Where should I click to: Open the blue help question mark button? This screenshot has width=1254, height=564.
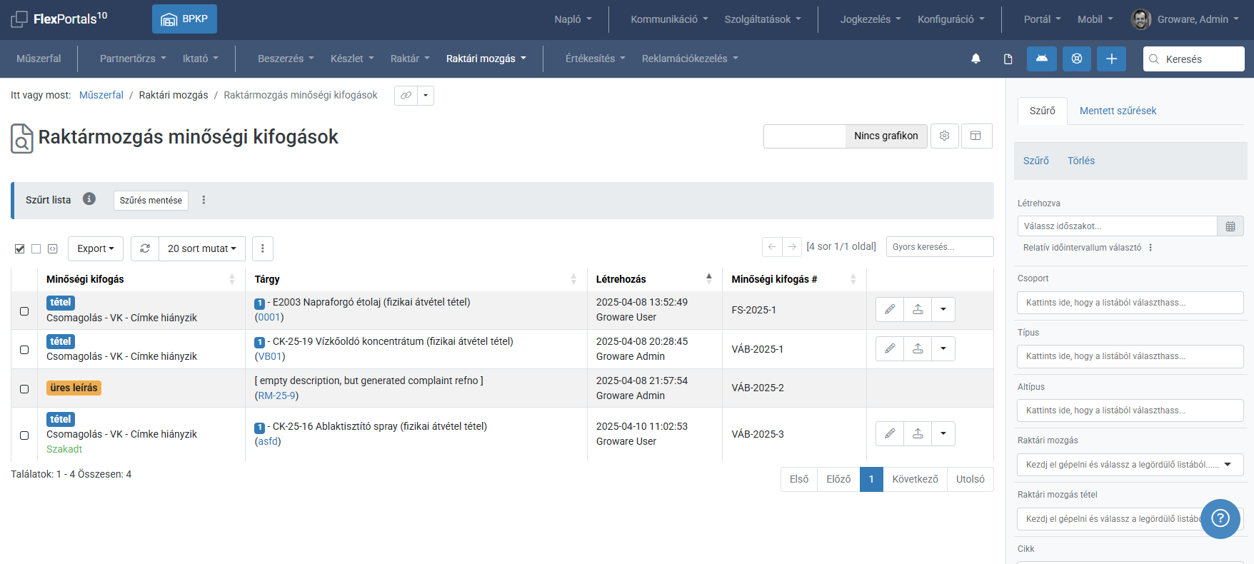pos(1220,518)
